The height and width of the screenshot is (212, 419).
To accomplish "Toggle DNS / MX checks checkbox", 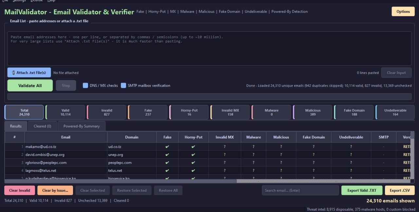I will click(85, 86).
